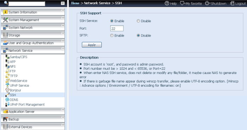Click the Logout link text

(x=240, y=4)
